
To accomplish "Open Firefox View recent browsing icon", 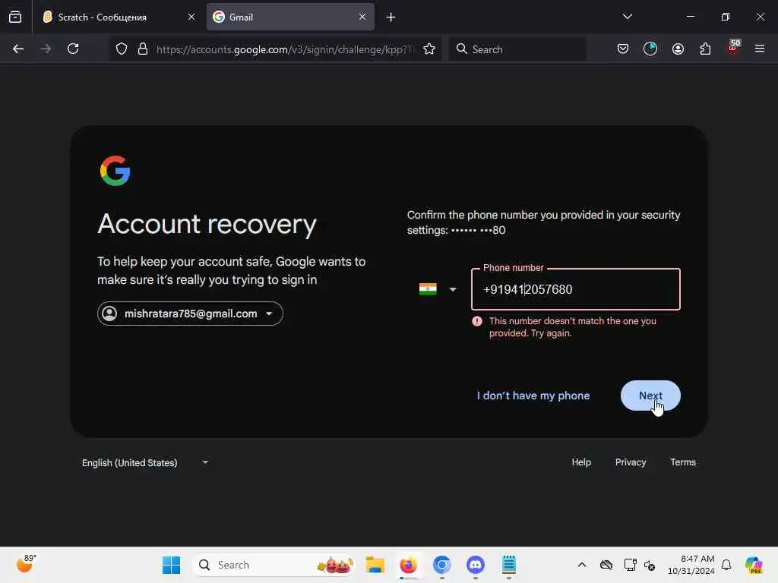I will coord(15,17).
